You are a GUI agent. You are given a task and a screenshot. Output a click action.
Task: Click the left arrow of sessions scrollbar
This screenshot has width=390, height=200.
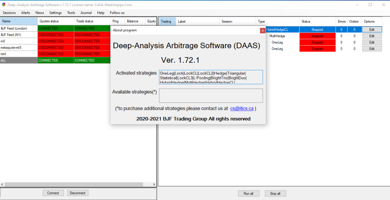pyautogui.click(x=2, y=184)
